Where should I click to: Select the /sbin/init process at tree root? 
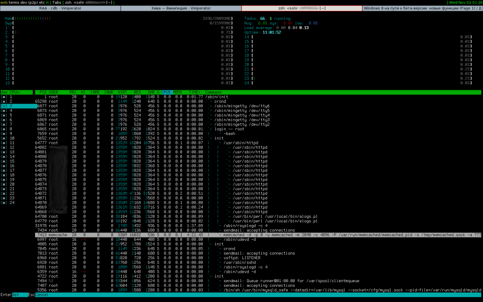point(217,97)
